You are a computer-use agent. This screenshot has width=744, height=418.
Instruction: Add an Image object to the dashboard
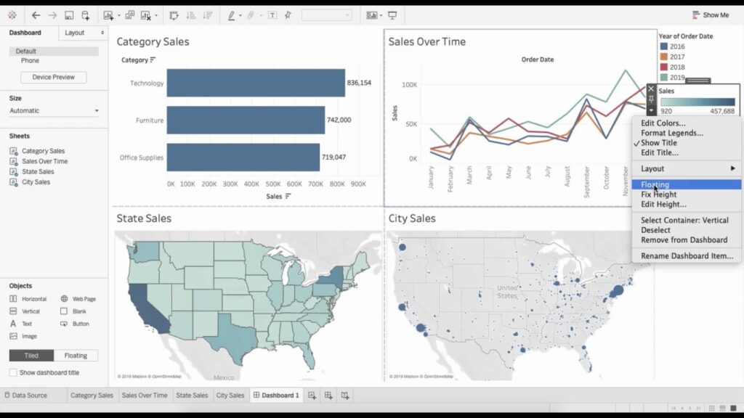tap(29, 335)
